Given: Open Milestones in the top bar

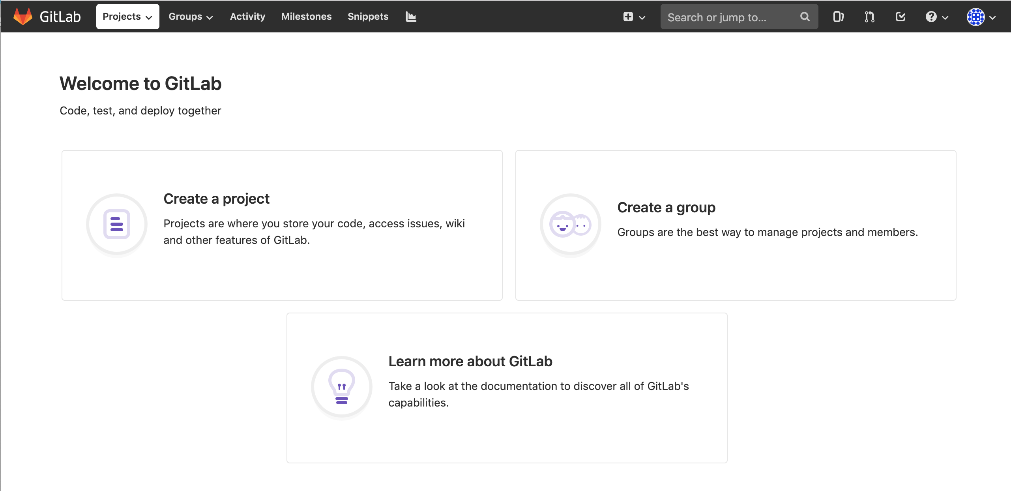Looking at the screenshot, I should click(306, 17).
